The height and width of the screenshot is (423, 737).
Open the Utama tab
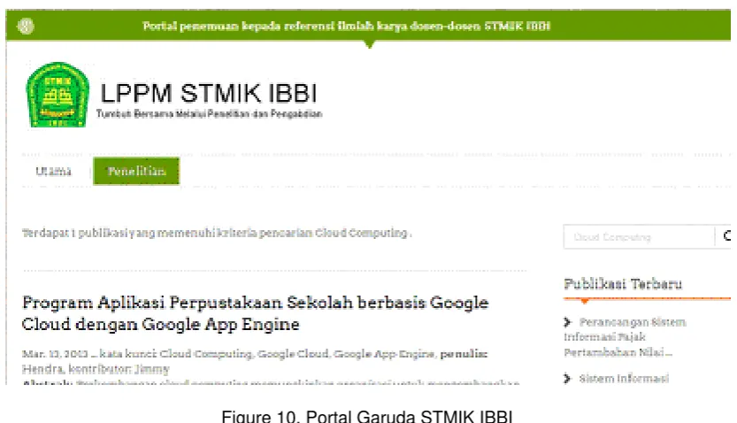[54, 171]
